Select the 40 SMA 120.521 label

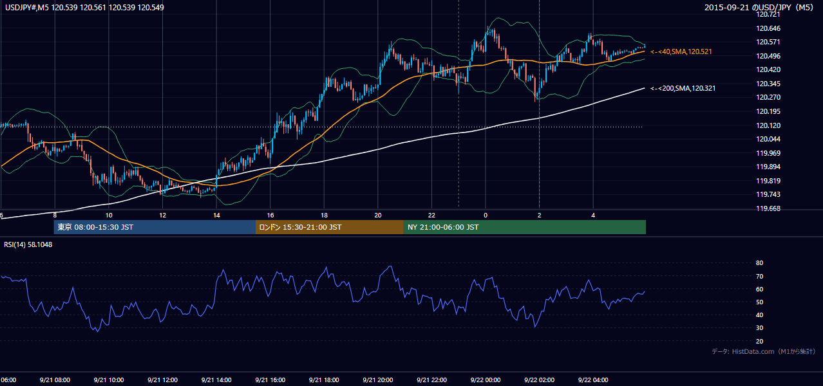681,51
